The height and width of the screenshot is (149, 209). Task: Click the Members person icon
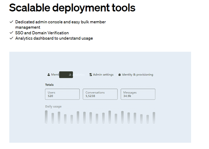point(49,74)
